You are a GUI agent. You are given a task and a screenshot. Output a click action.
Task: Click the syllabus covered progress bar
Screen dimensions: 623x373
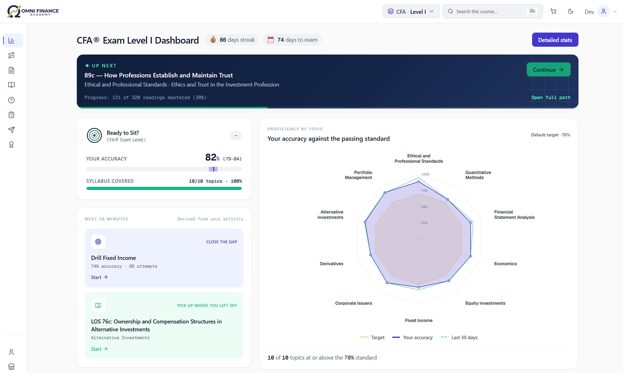click(164, 188)
